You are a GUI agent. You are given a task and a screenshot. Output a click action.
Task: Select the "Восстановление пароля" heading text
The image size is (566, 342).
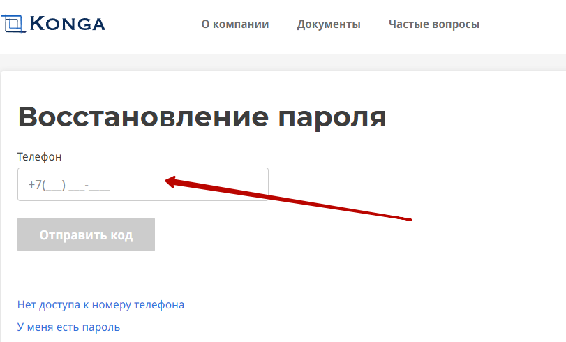click(x=202, y=117)
